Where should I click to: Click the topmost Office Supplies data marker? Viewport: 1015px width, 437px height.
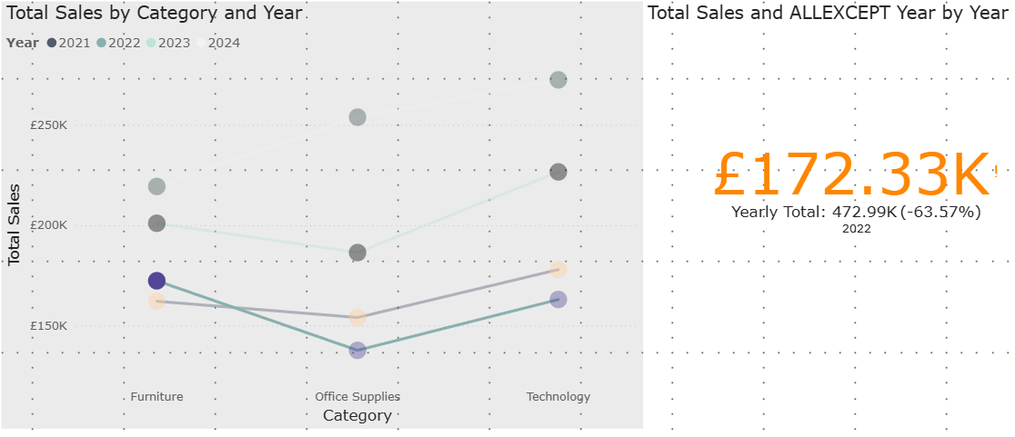[357, 117]
